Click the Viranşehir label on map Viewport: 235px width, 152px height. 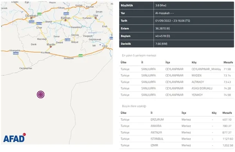click(15, 50)
